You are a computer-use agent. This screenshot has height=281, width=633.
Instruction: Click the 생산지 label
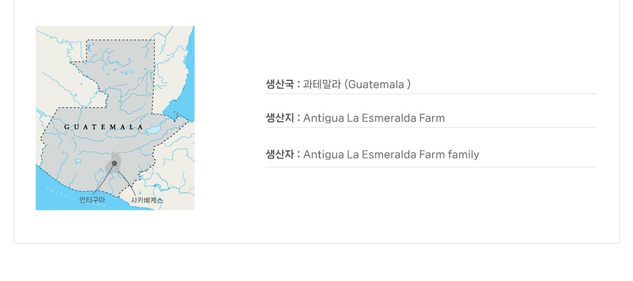coord(280,118)
